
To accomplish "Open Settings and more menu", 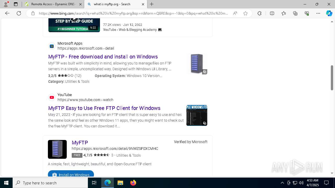I will 318,13.
